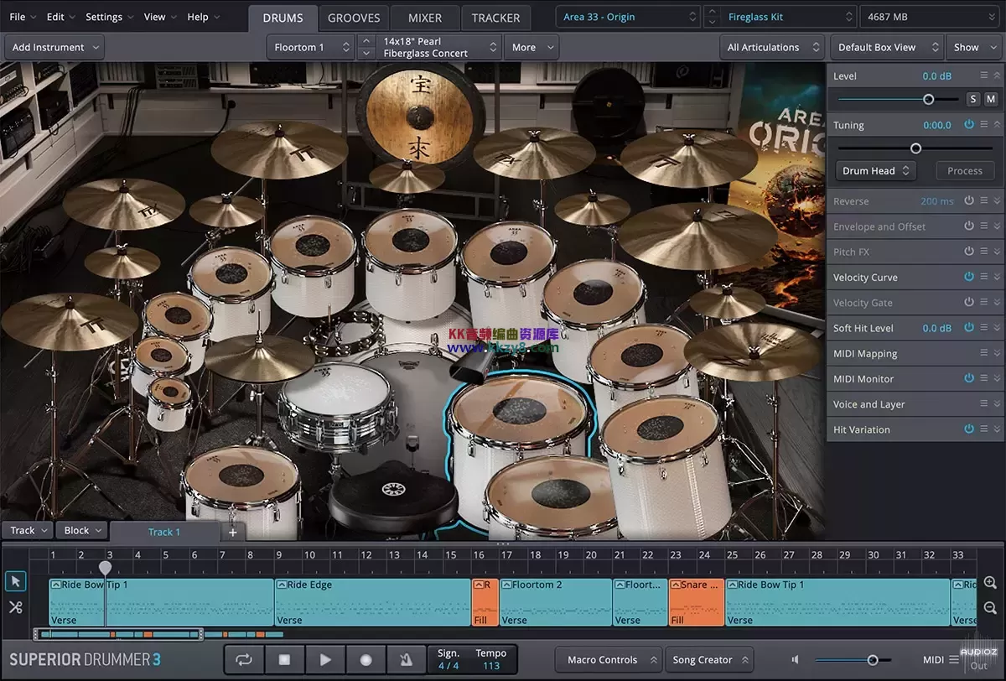Open Reverse property options menu icon
The width and height of the screenshot is (1006, 681).
tap(984, 201)
